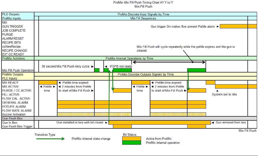The image size is (258, 156).
Task: Click the 'FLOW RATE ALARM' row label
Action: pyautogui.click(x=17, y=110)
